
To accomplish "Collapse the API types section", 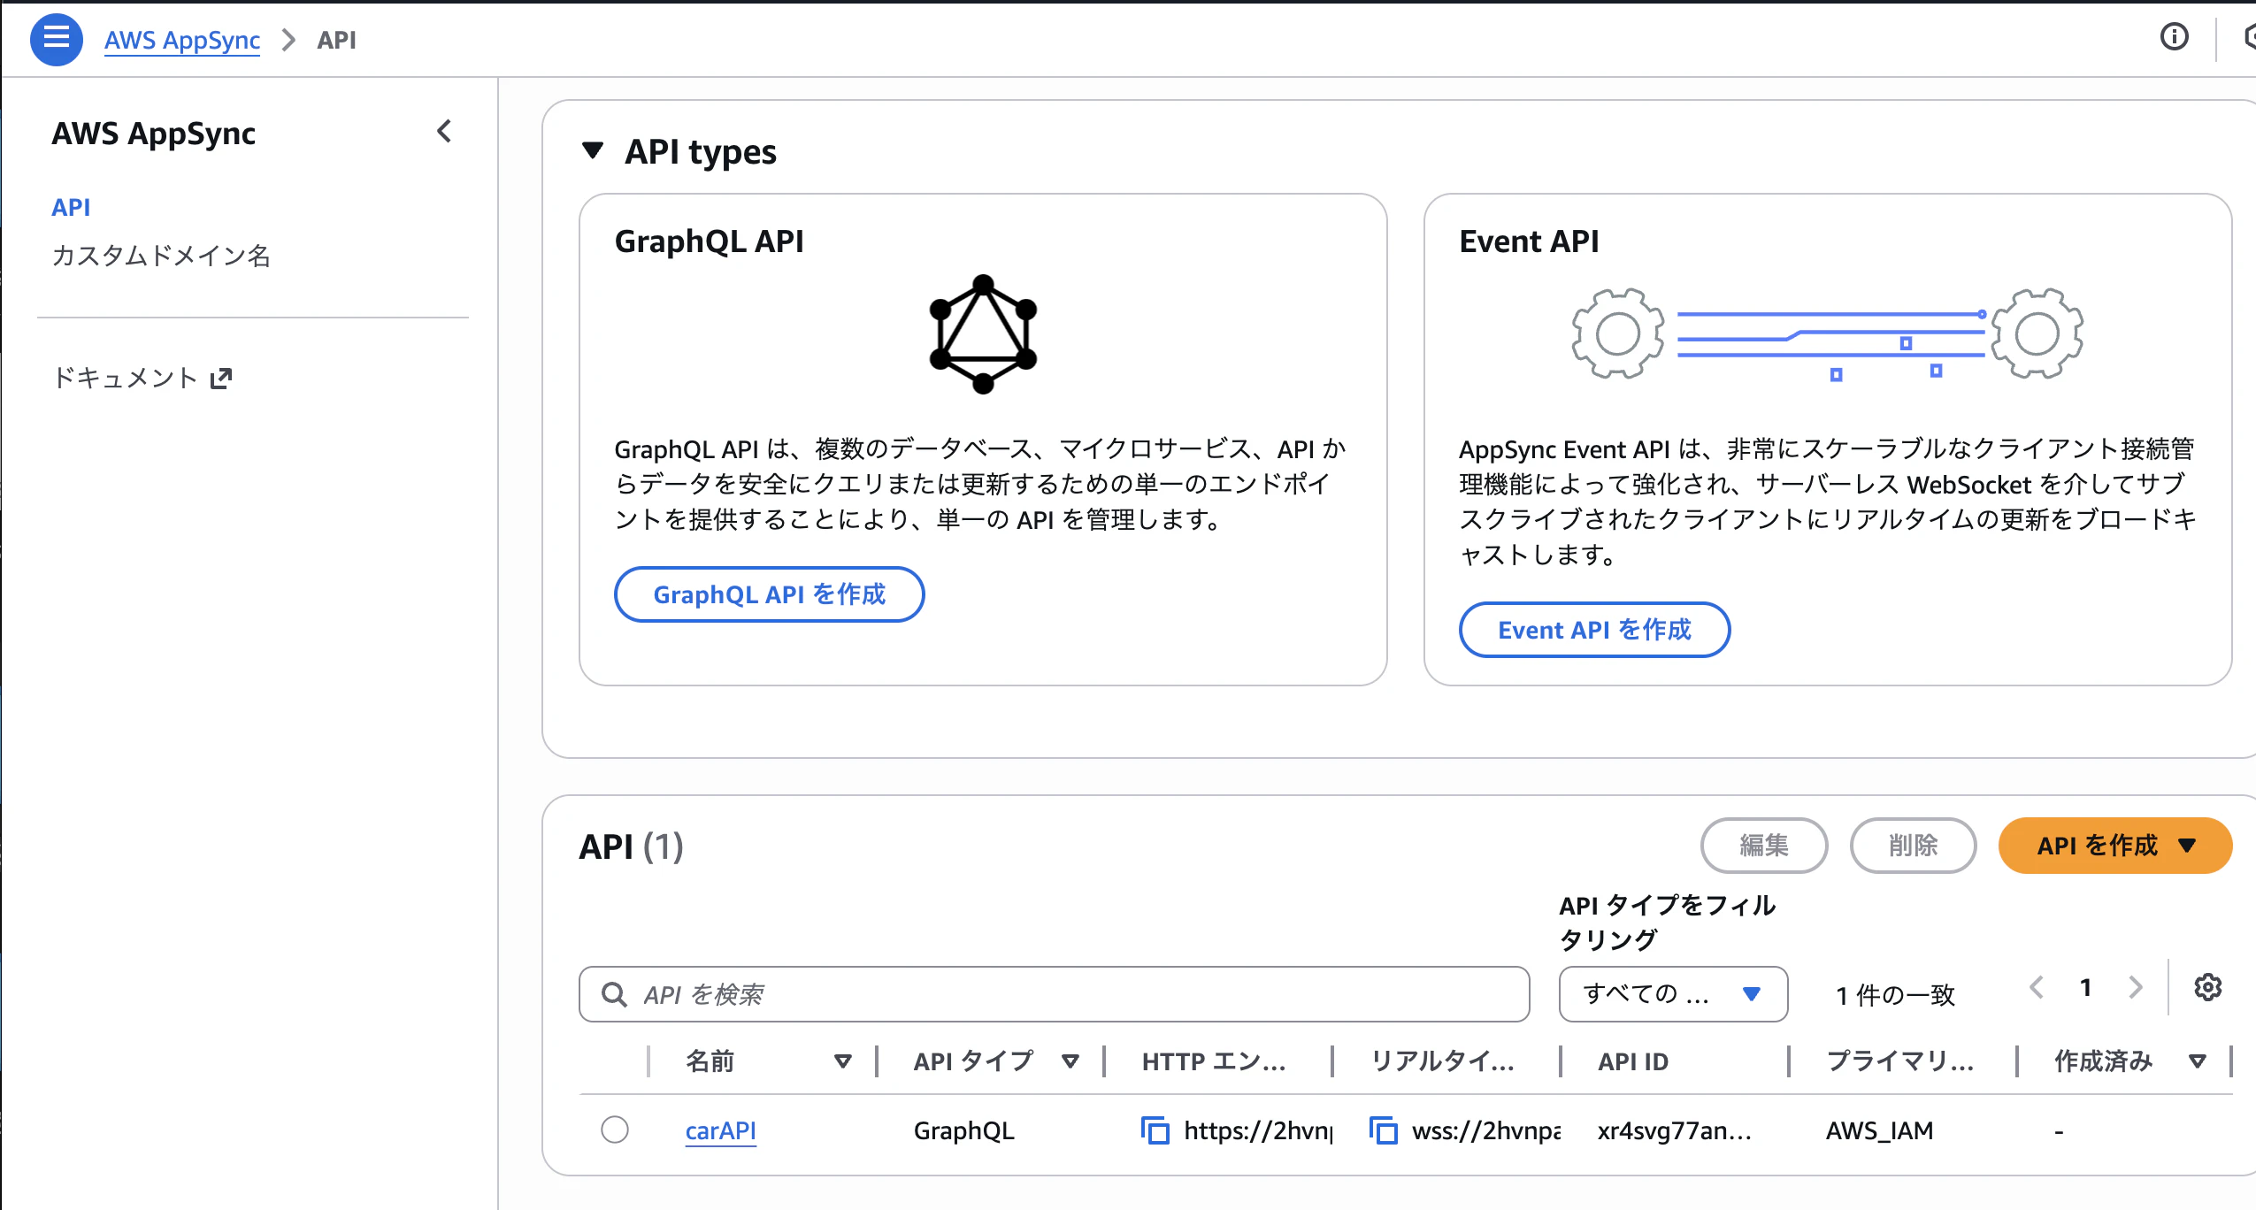I will tap(593, 151).
